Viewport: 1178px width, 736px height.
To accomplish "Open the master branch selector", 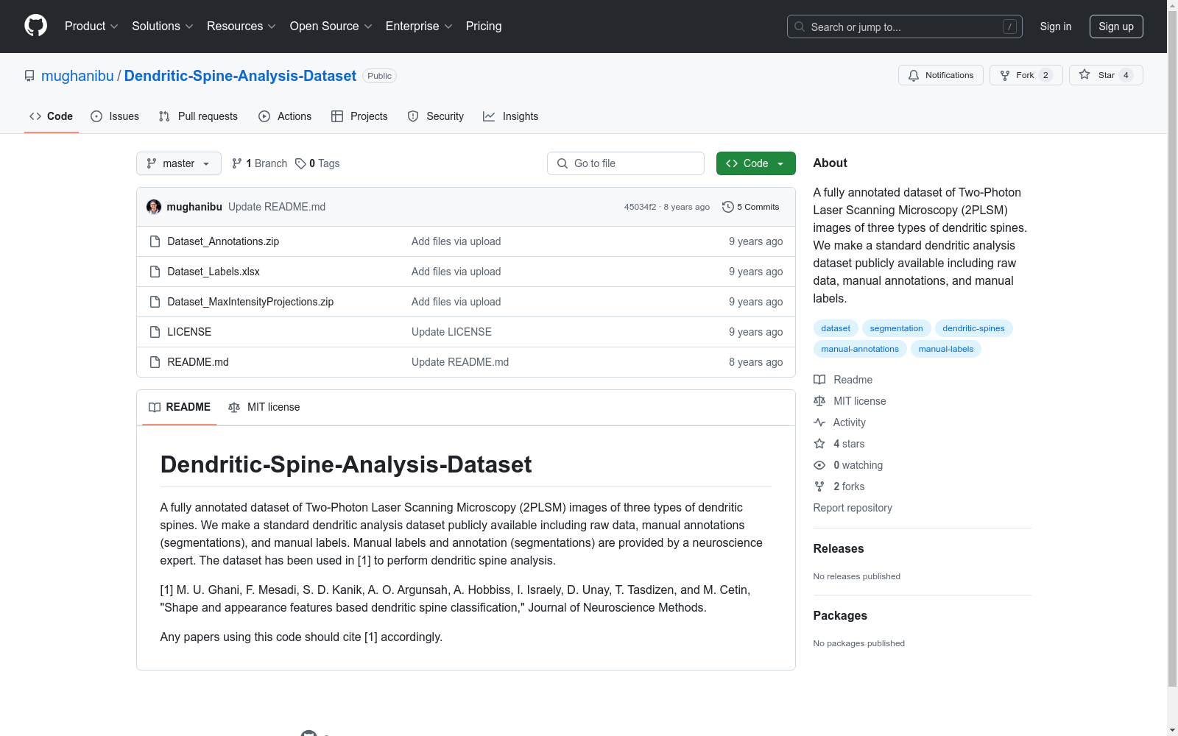I will point(179,163).
